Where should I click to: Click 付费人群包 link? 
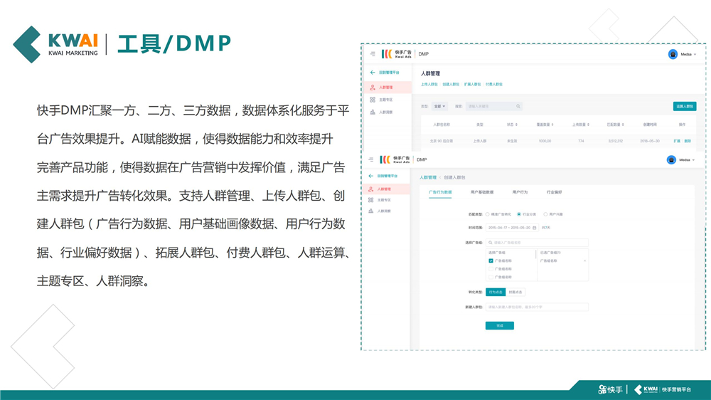click(x=494, y=84)
